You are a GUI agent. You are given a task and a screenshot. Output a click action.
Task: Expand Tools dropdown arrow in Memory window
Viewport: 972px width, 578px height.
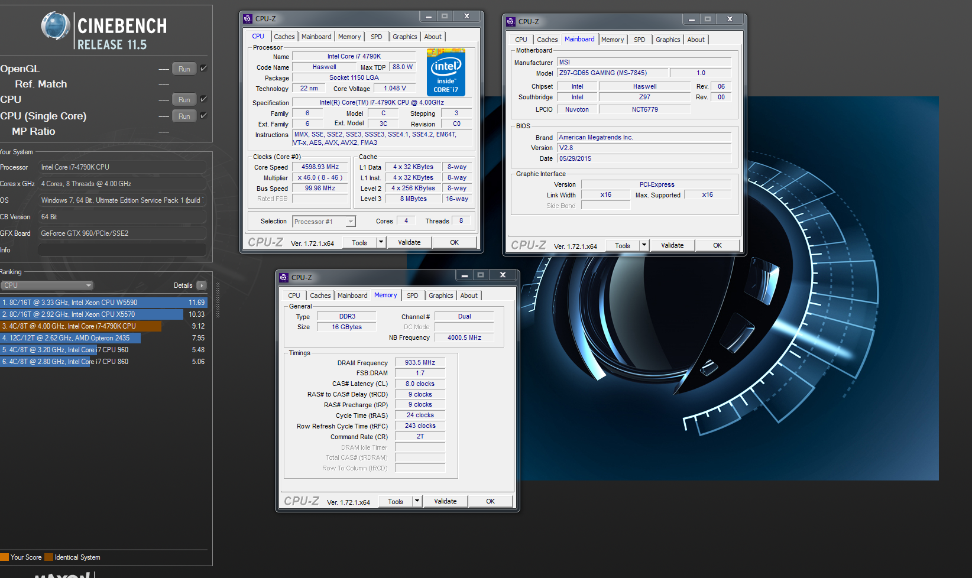417,501
